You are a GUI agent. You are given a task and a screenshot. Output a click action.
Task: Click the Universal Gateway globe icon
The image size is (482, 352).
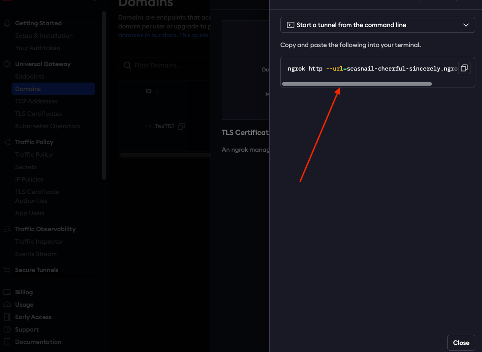[7, 64]
